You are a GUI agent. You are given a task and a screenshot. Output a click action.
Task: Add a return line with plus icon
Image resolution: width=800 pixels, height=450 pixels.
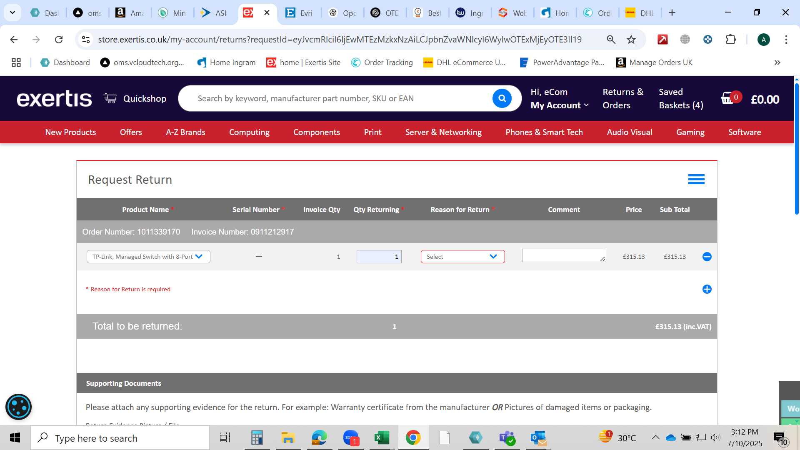click(707, 289)
